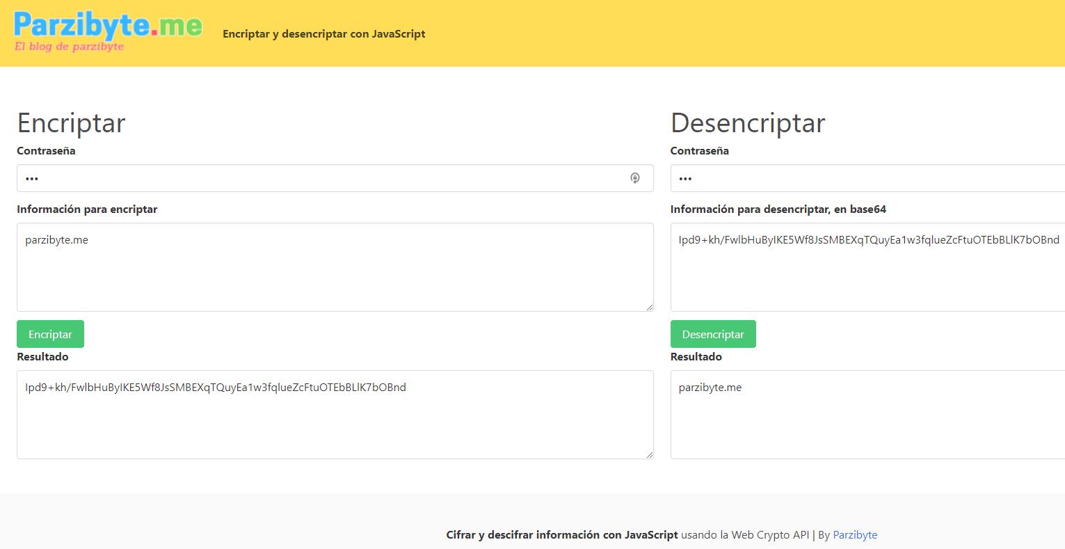Click the Parzibyte.me logo in the header
1065x549 pixels.
tap(108, 26)
